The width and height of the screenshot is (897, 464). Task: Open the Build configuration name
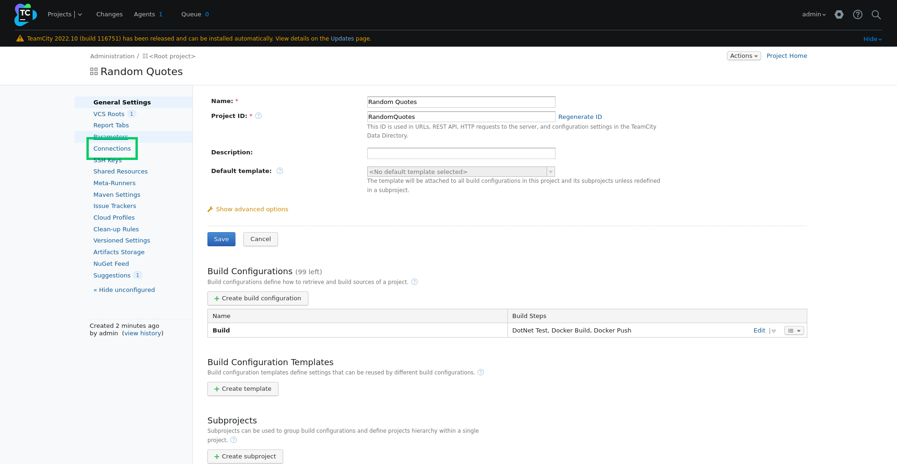pos(221,331)
